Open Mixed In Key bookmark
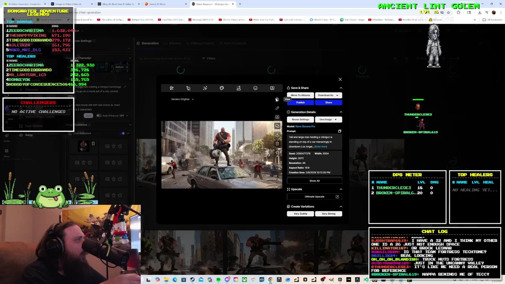505x284 pixels. [x=323, y=19]
